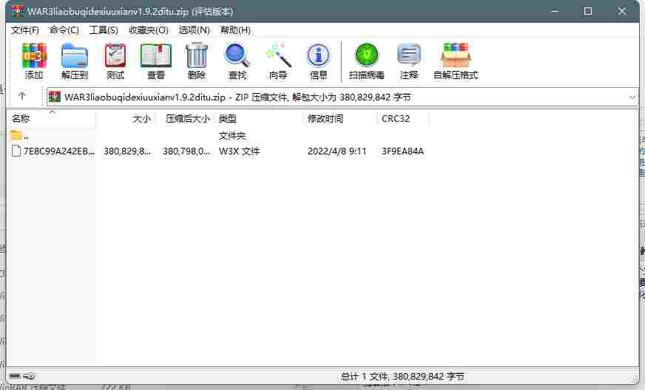Click the key icon in status bar

29,376
